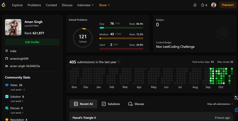Check the streak flame counter
This screenshot has width=238, height=121.
[204, 5]
